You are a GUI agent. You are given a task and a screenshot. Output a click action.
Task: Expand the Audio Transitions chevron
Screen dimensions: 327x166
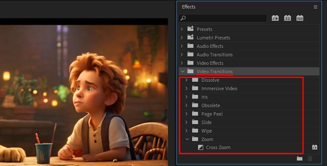182,54
